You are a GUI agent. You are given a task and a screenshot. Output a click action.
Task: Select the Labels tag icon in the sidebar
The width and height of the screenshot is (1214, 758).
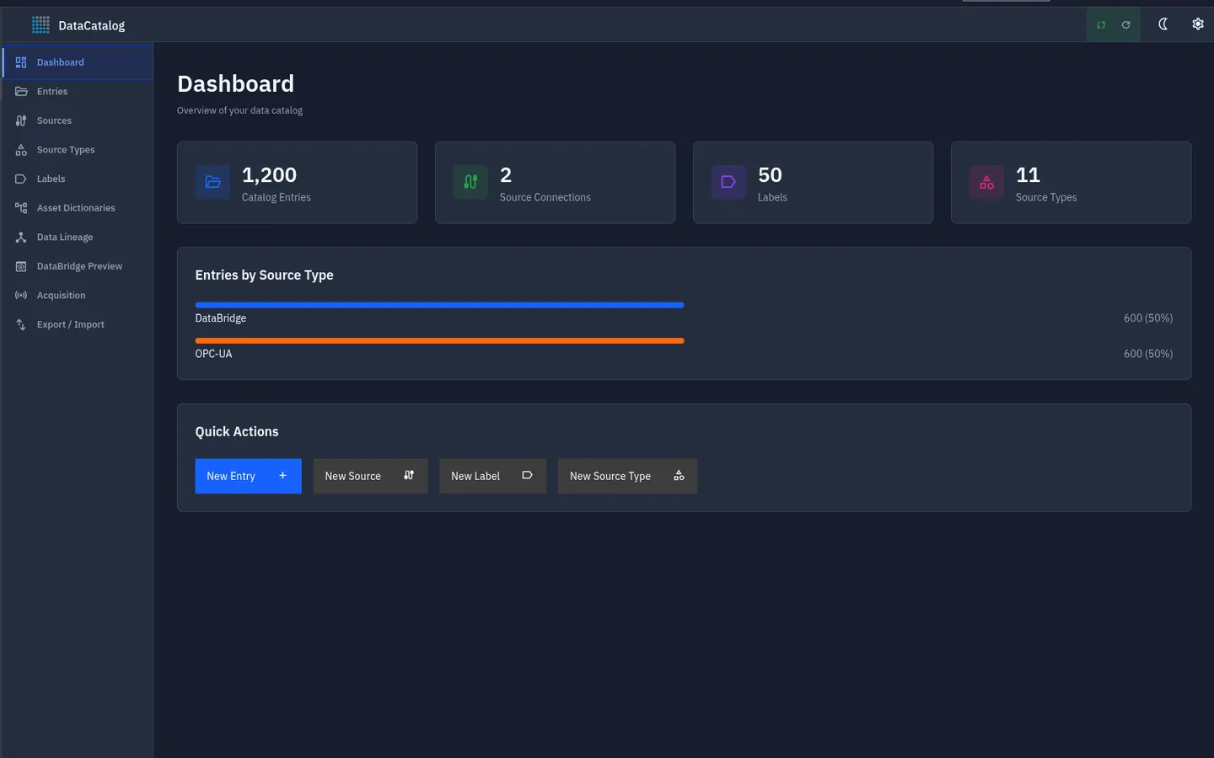[20, 179]
